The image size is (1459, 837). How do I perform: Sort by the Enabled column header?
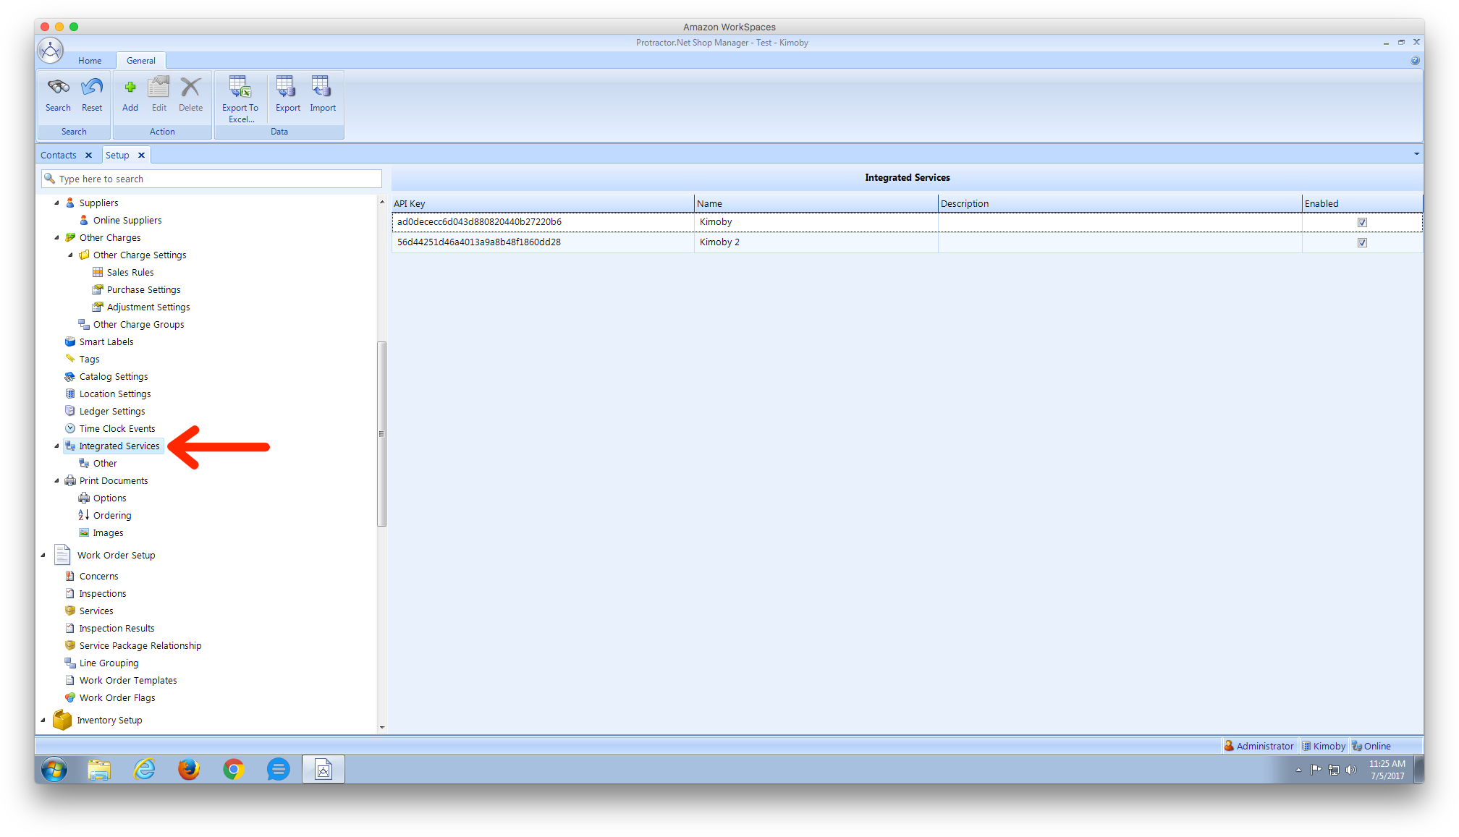tap(1362, 204)
